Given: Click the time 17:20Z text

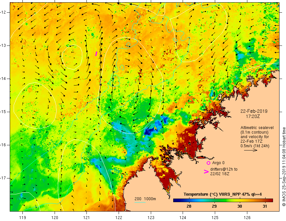Looking at the screenshot, I should (x=253, y=116).
